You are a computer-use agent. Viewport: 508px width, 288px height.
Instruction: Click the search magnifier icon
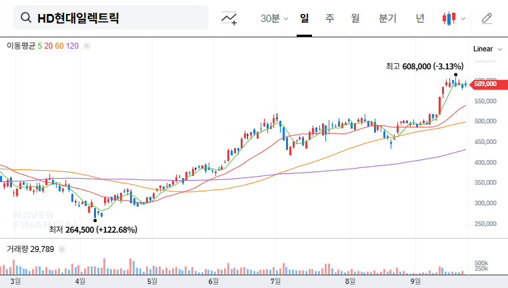click(x=26, y=17)
